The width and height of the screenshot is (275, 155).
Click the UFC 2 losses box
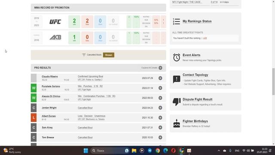pos(87,22)
